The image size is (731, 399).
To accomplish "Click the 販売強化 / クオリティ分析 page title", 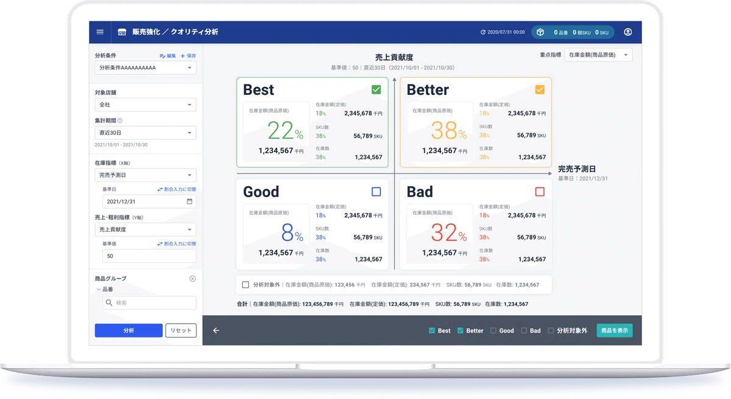I will 175,32.
